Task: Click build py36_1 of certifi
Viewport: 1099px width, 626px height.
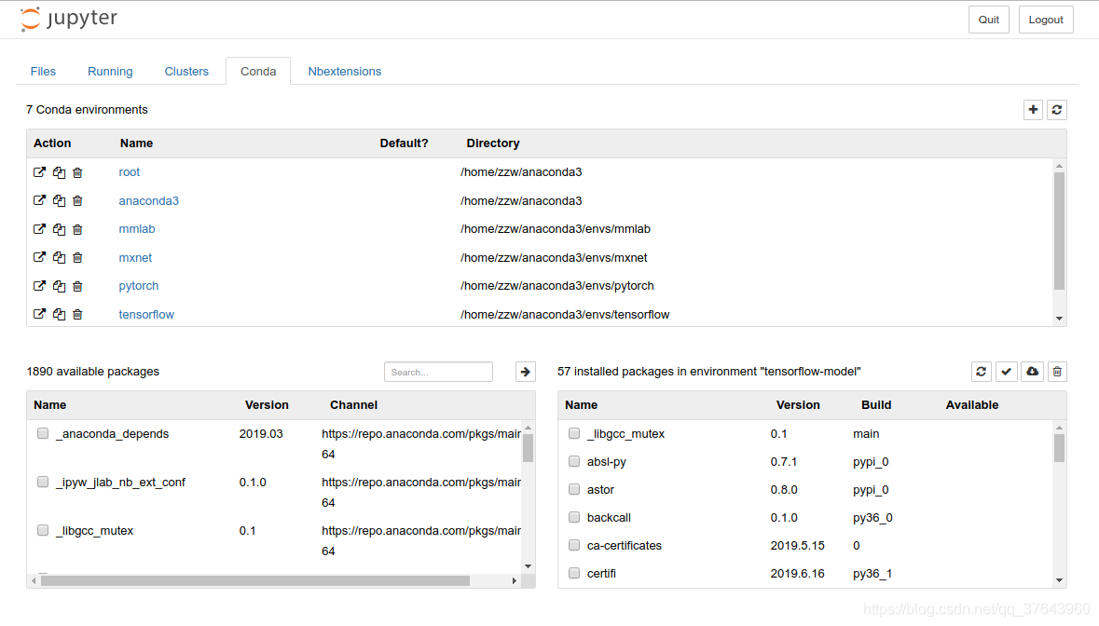Action: click(x=872, y=574)
